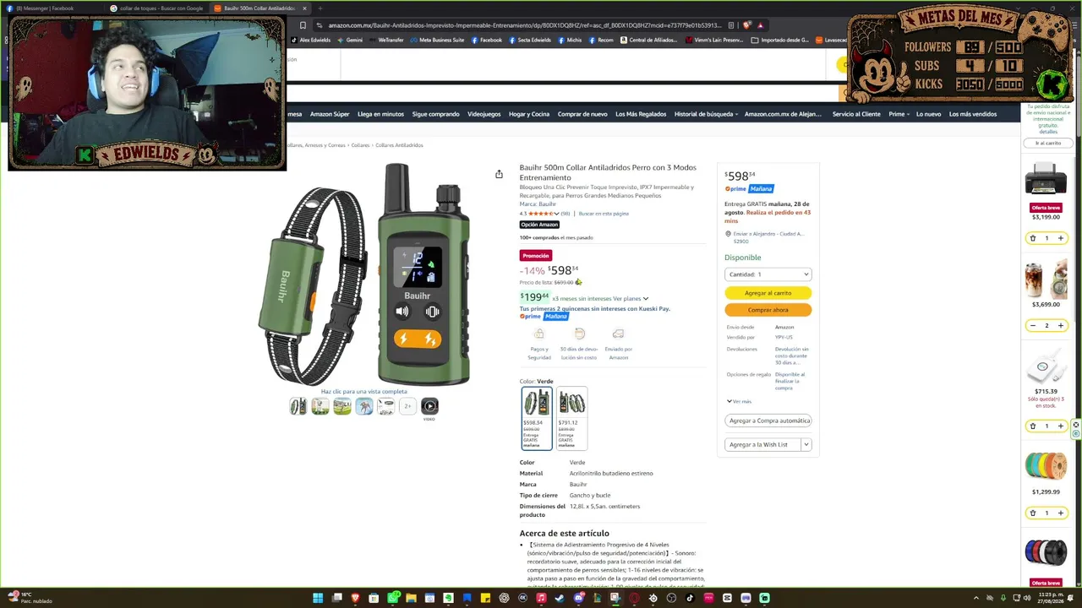Open Discord from the taskbar
Screen dimensions: 1082x608
tap(578, 598)
